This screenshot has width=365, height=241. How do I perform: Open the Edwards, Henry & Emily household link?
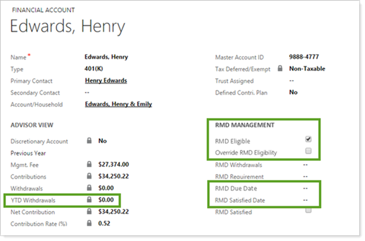point(118,104)
